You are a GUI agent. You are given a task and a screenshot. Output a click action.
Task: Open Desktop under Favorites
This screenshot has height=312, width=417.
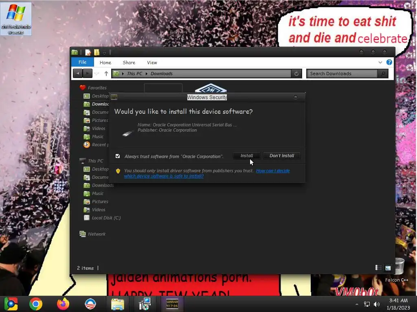click(100, 96)
